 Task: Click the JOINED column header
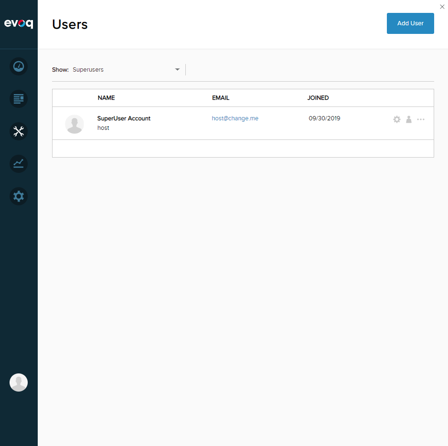[x=318, y=98]
